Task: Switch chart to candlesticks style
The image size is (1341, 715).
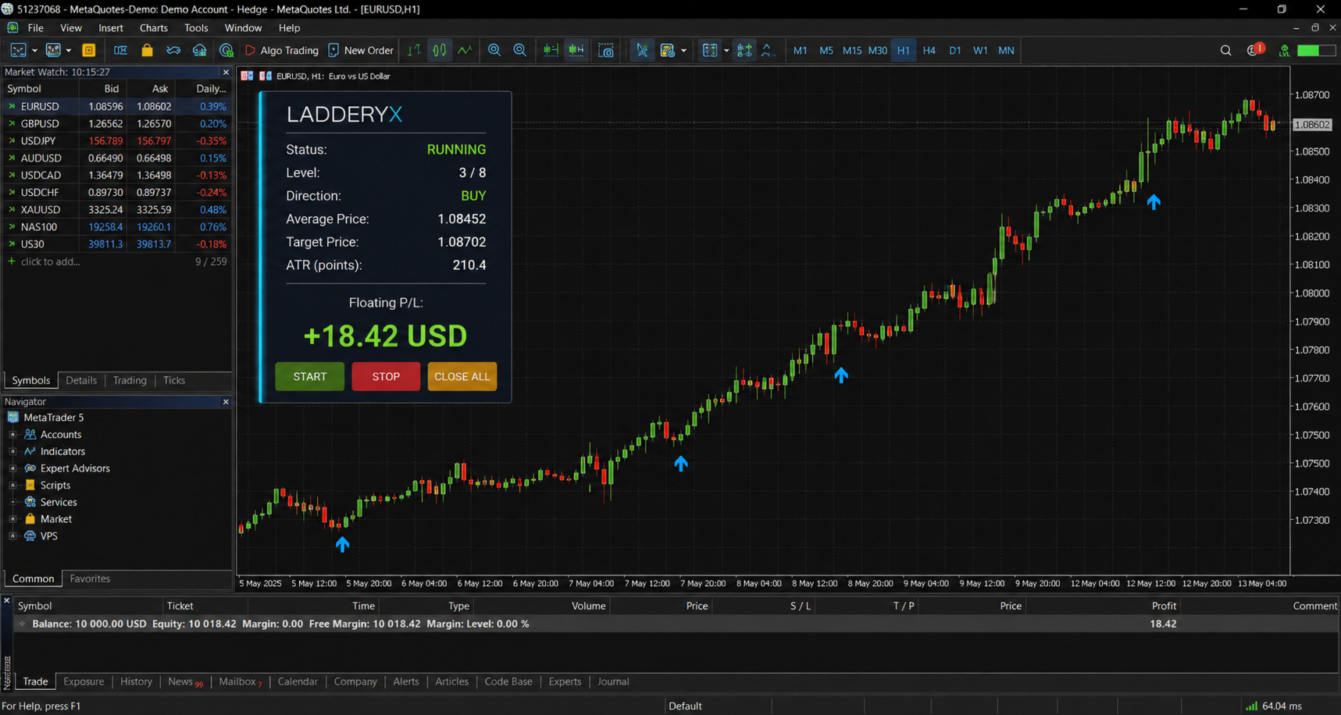Action: tap(440, 50)
